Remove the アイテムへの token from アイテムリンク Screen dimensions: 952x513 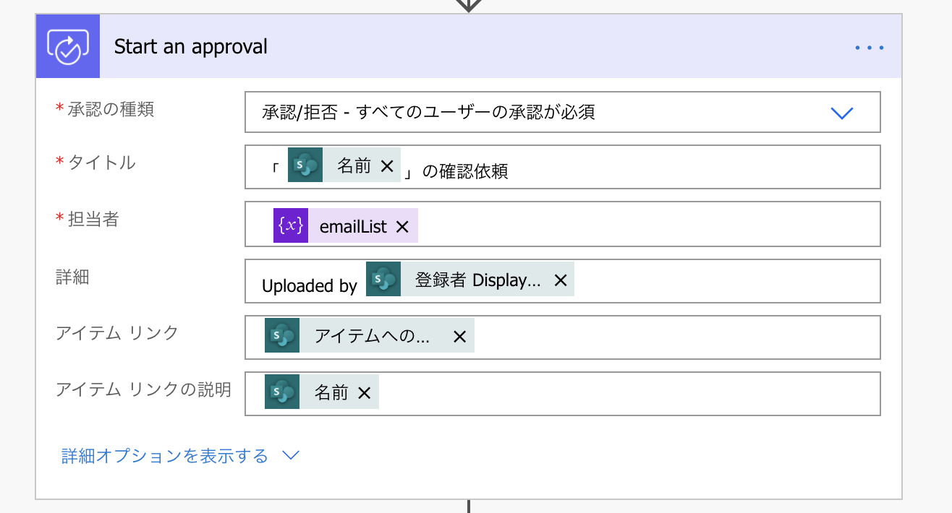[x=459, y=335]
